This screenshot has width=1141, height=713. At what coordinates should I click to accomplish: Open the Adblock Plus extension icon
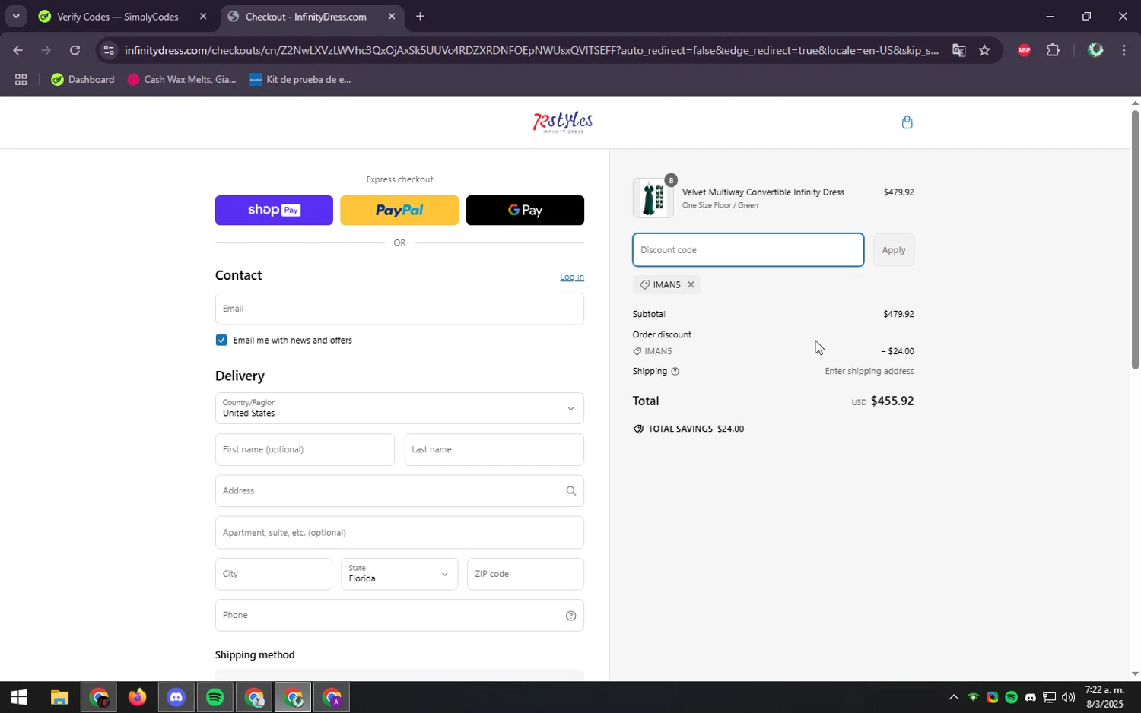(x=1024, y=50)
